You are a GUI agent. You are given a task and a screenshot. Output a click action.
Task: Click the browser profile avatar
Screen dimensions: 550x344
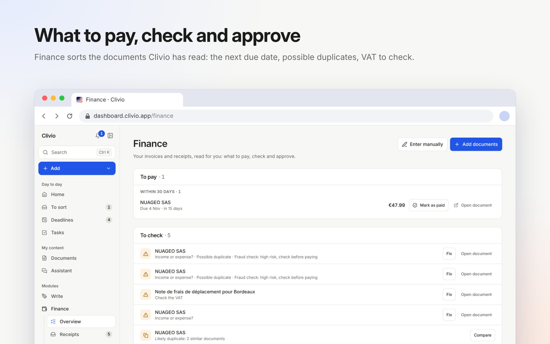(504, 116)
